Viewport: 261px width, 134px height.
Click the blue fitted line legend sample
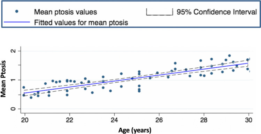[x=17, y=22]
